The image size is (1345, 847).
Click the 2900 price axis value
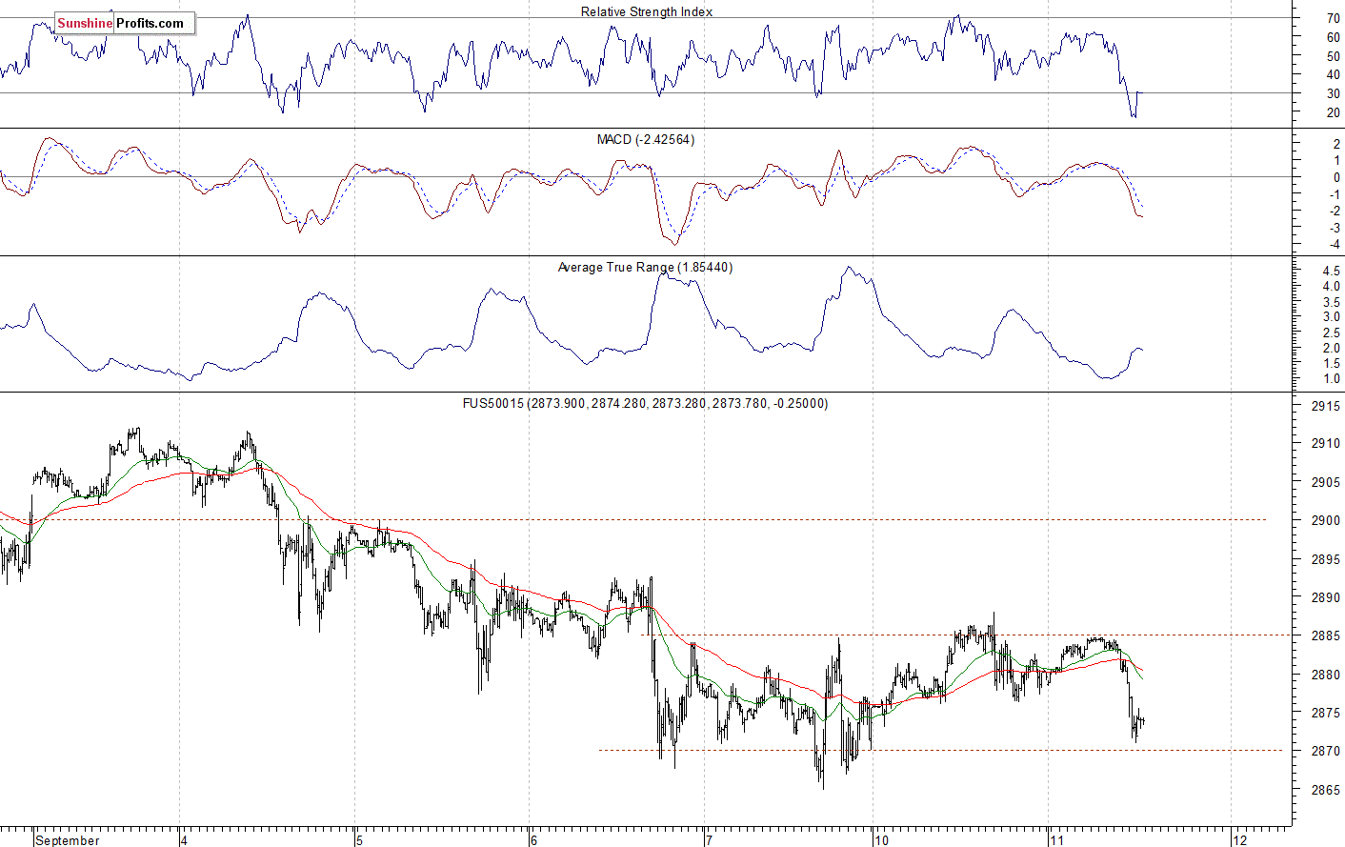tap(1326, 521)
